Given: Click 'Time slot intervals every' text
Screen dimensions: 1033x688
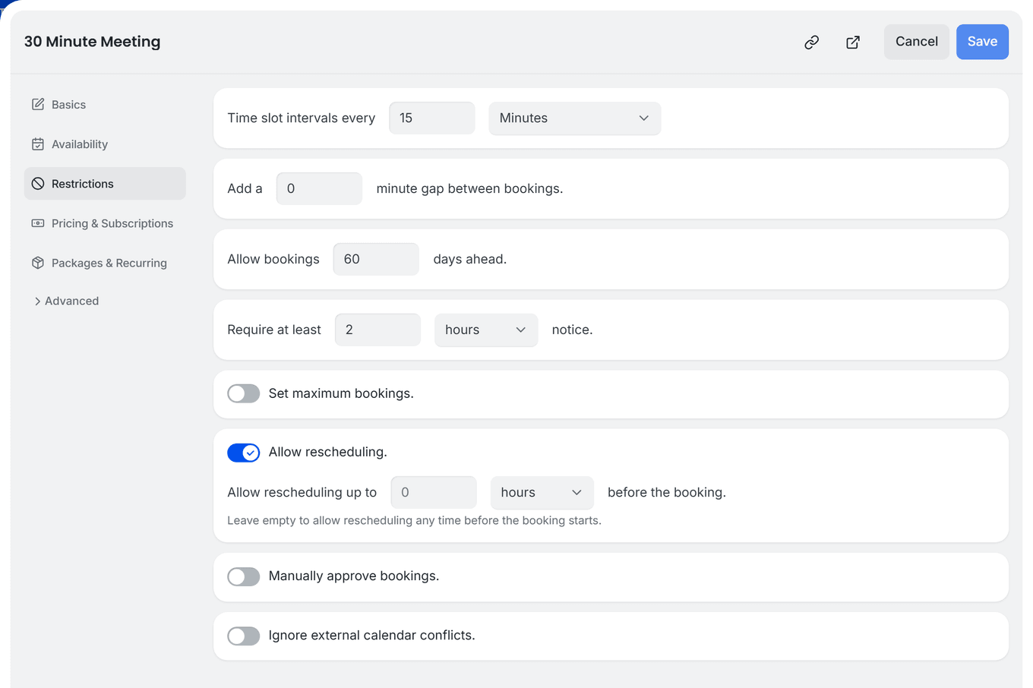Looking at the screenshot, I should 301,118.
